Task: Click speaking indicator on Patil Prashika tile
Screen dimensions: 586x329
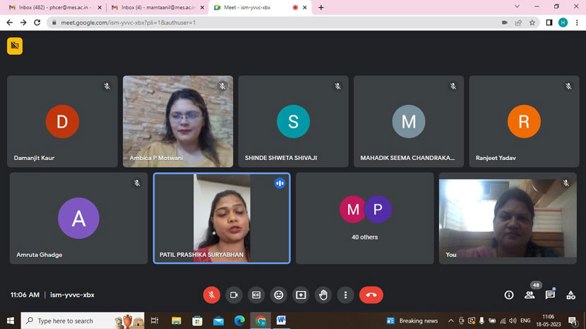Action: pos(280,183)
